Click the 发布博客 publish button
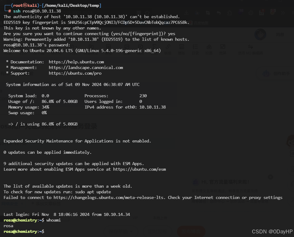294x237 pixels. pyautogui.click(x=191, y=231)
